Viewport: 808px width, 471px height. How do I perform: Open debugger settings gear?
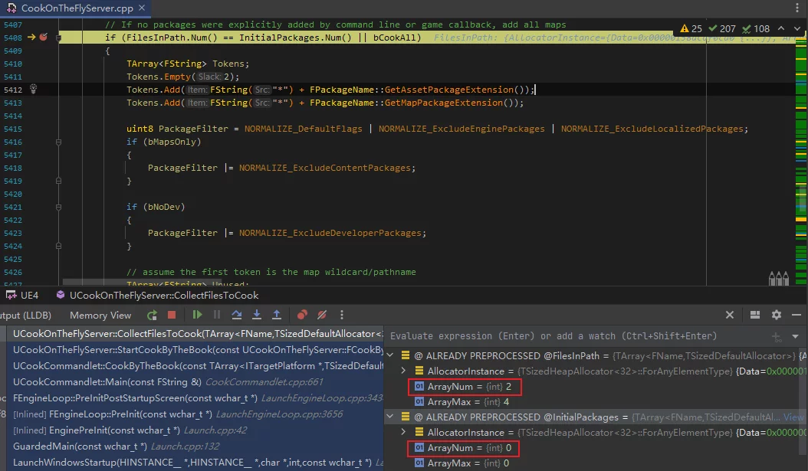pyautogui.click(x=776, y=315)
